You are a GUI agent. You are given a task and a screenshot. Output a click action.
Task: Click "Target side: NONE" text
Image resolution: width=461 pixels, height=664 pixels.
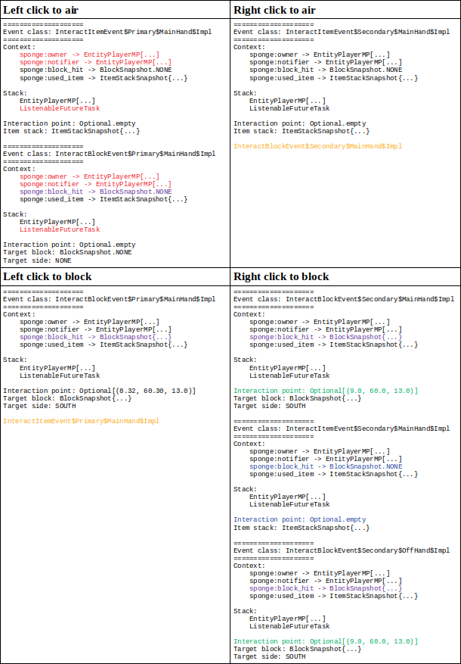pyautogui.click(x=37, y=260)
